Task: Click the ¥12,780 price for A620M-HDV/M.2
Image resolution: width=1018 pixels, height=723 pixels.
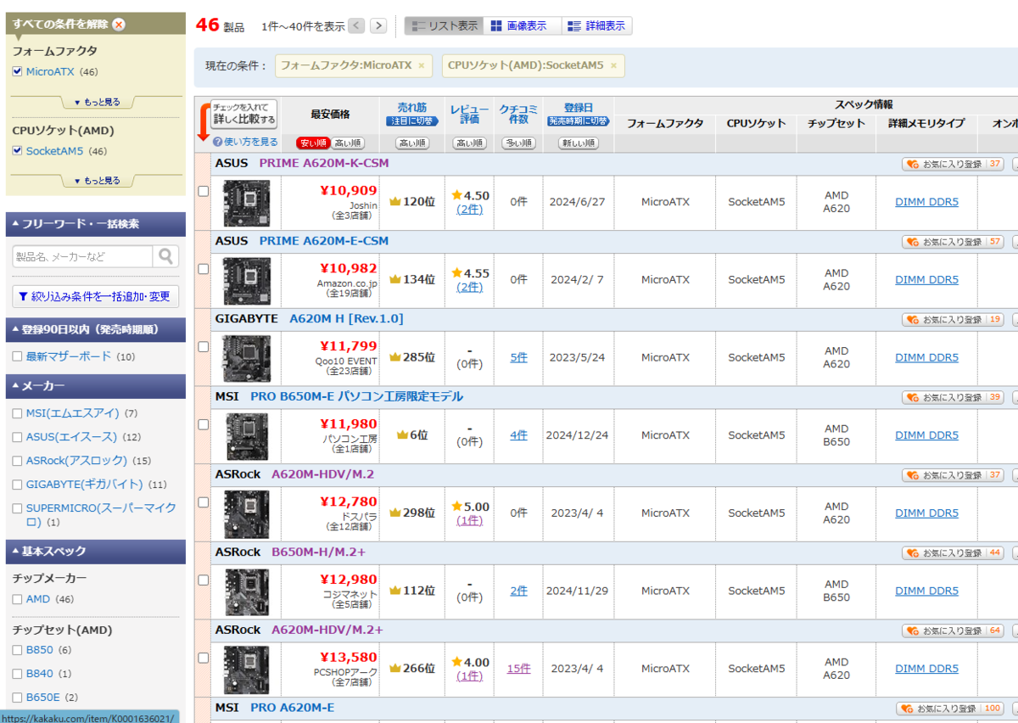Action: click(x=348, y=502)
